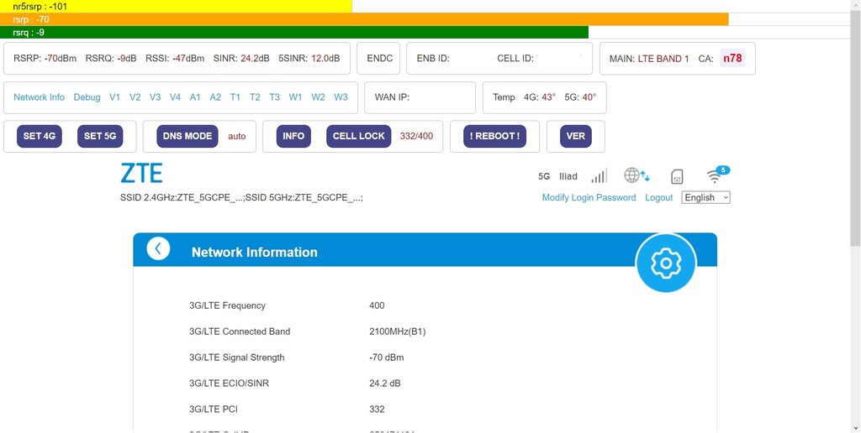The image size is (861, 433).
Task: Click the back arrow in Network Information header
Action: (x=158, y=249)
